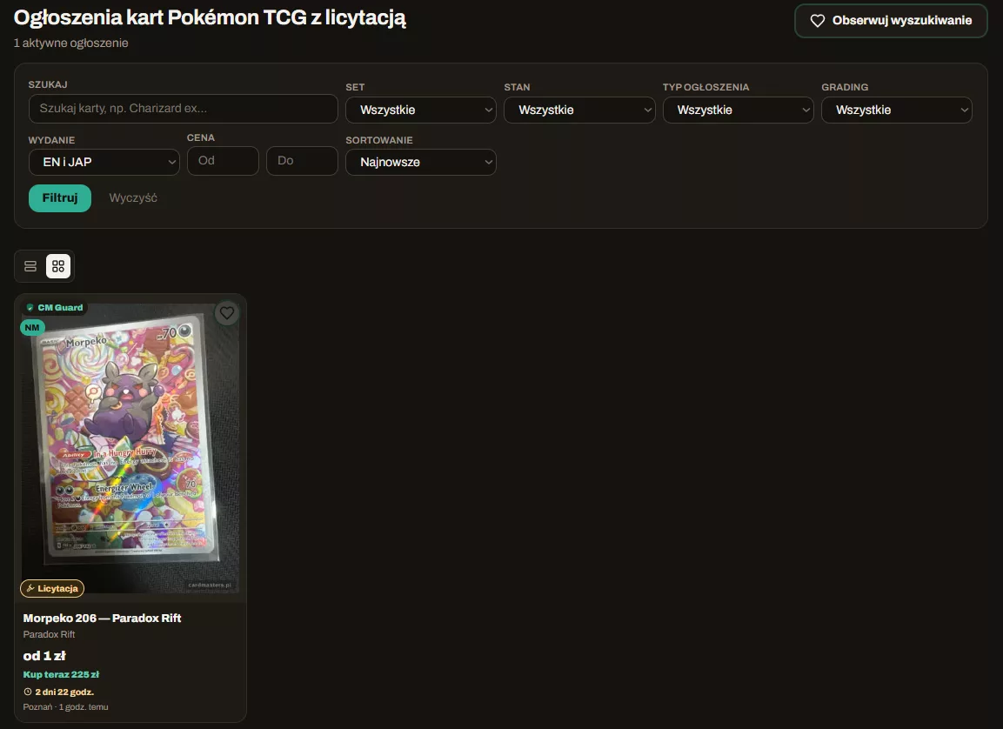Click Kup teraz 225 zł price text
Image resolution: width=1003 pixels, height=729 pixels.
click(x=62, y=675)
